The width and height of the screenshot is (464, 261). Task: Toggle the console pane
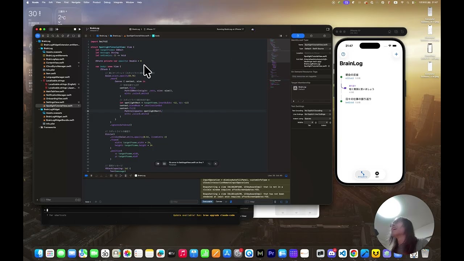pyautogui.click(x=286, y=202)
